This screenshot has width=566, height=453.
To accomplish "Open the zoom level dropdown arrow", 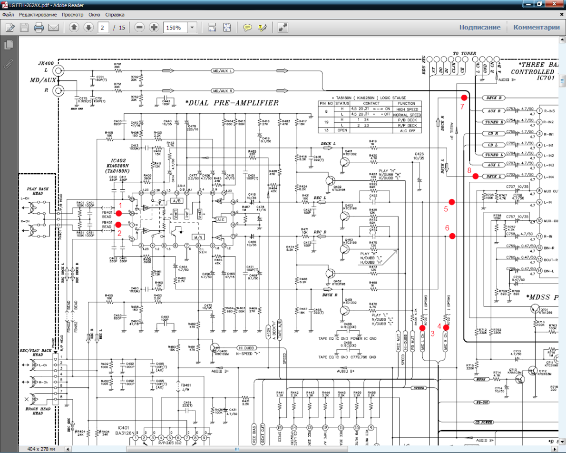I will pos(192,28).
